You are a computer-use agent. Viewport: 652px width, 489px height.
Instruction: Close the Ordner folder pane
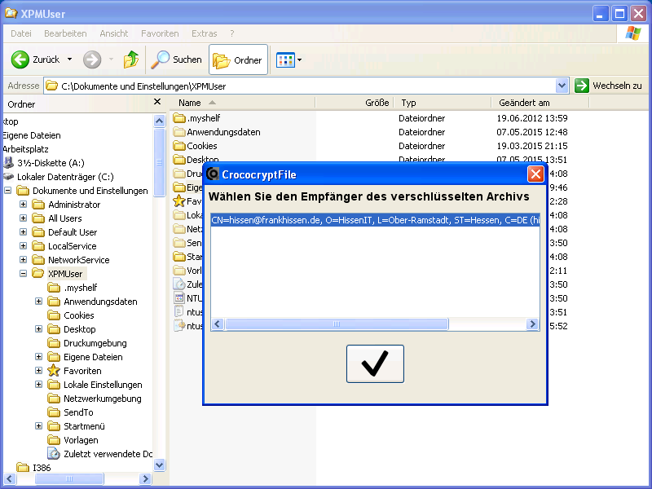coord(157,101)
